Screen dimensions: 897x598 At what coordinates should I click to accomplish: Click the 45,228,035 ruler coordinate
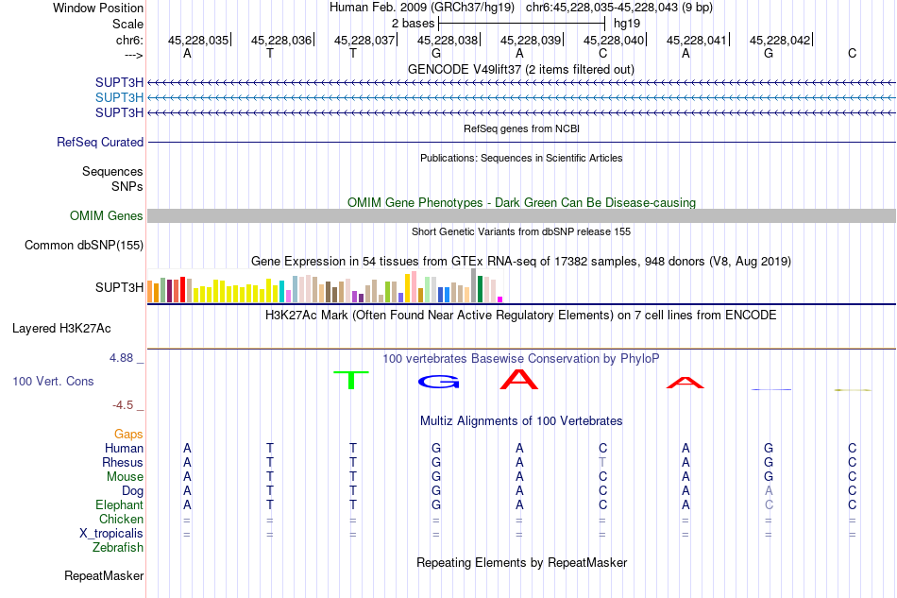click(x=198, y=40)
